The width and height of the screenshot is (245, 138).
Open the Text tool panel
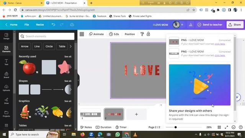pyautogui.click(x=7, y=62)
